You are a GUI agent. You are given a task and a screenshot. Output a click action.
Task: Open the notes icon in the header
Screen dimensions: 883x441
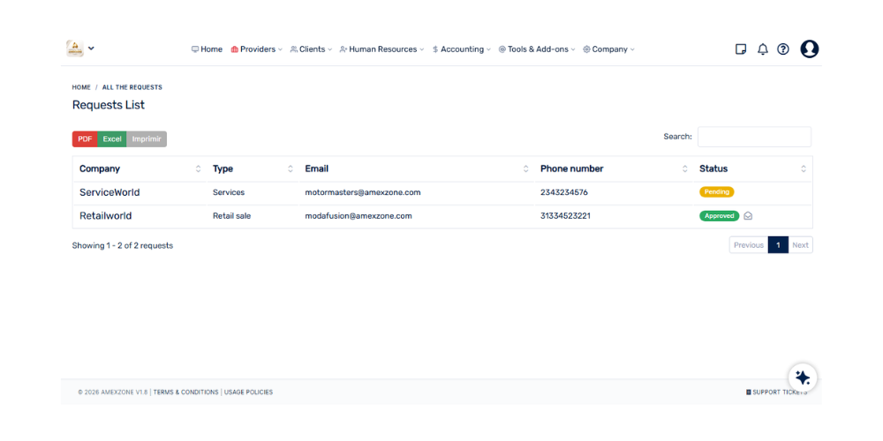(741, 49)
